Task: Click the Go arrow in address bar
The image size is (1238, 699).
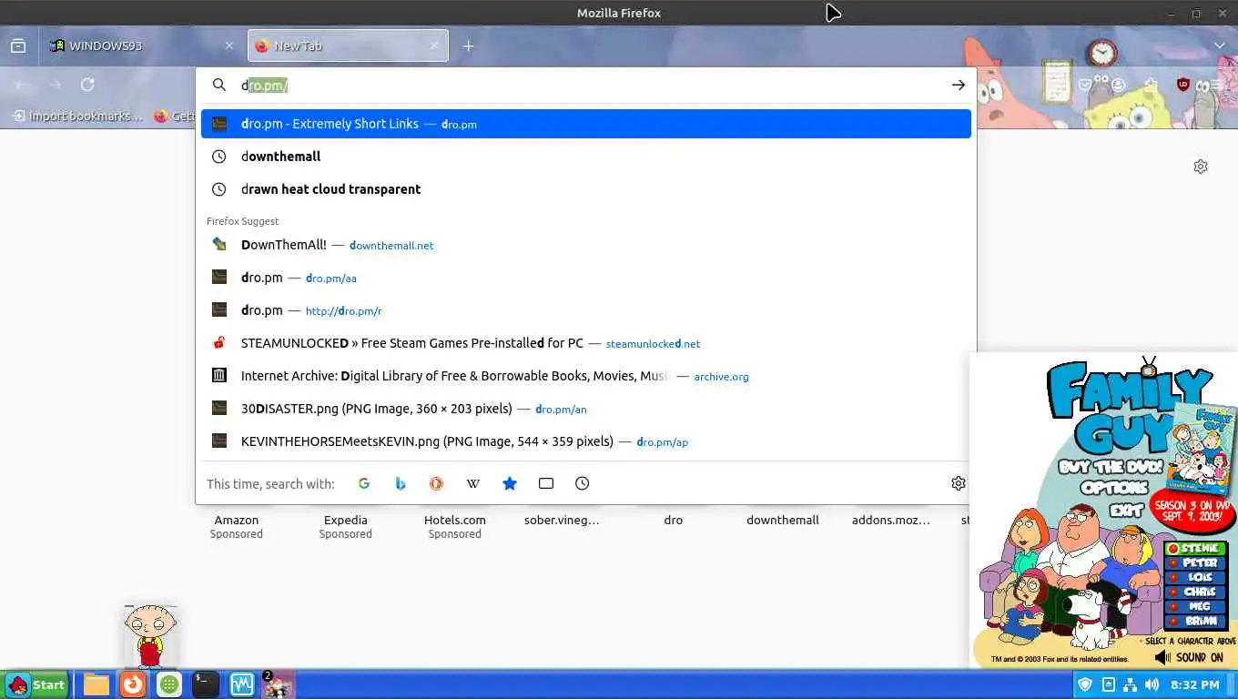Action: pos(959,85)
